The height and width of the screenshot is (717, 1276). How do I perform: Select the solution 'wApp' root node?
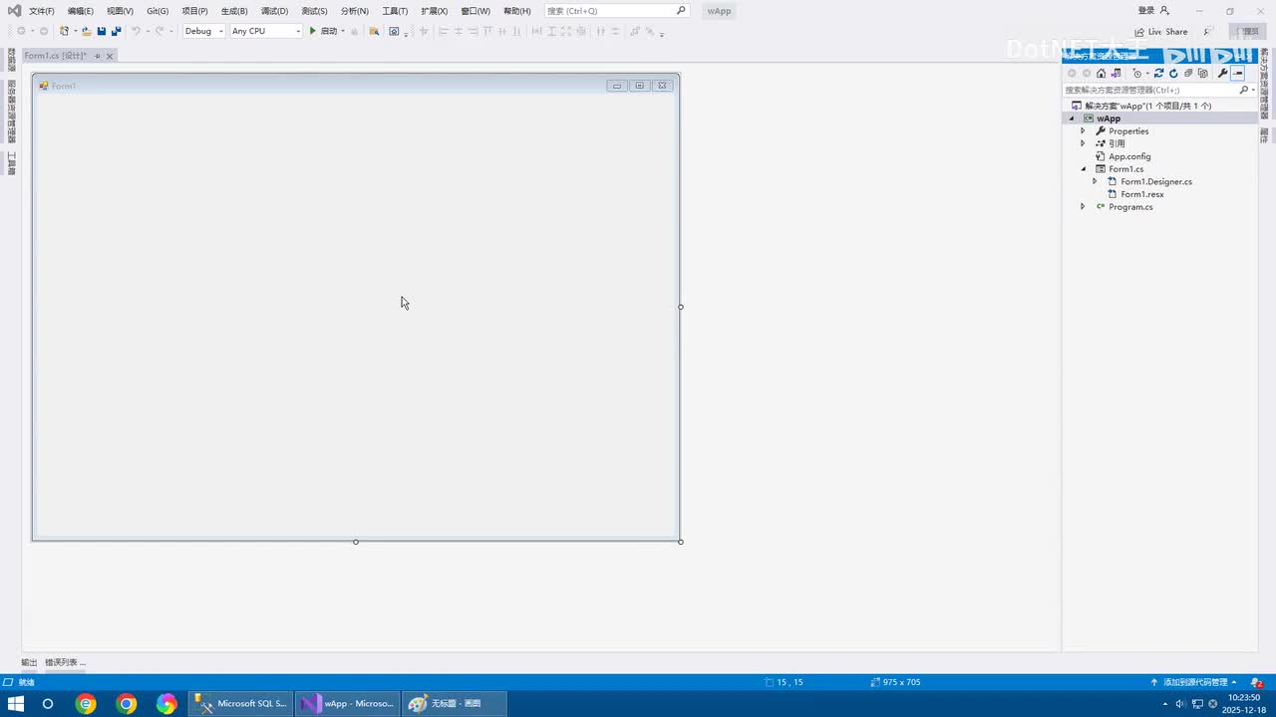click(x=1147, y=106)
